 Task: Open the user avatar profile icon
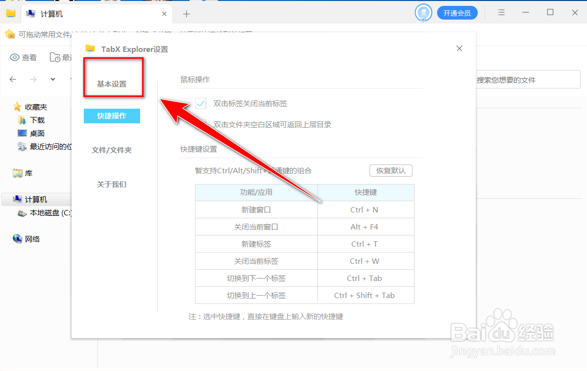[423, 13]
